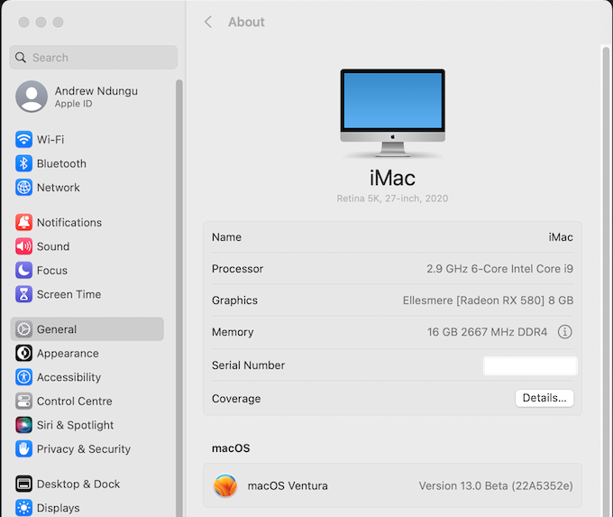Click the Graphics row label
The height and width of the screenshot is (517, 613).
click(x=234, y=300)
